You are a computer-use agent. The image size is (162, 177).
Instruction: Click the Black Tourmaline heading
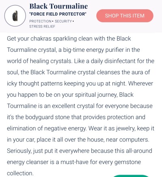(59, 6)
